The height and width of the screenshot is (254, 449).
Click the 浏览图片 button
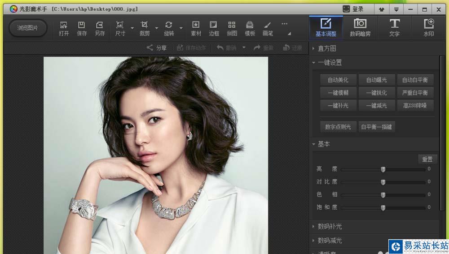tap(27, 28)
